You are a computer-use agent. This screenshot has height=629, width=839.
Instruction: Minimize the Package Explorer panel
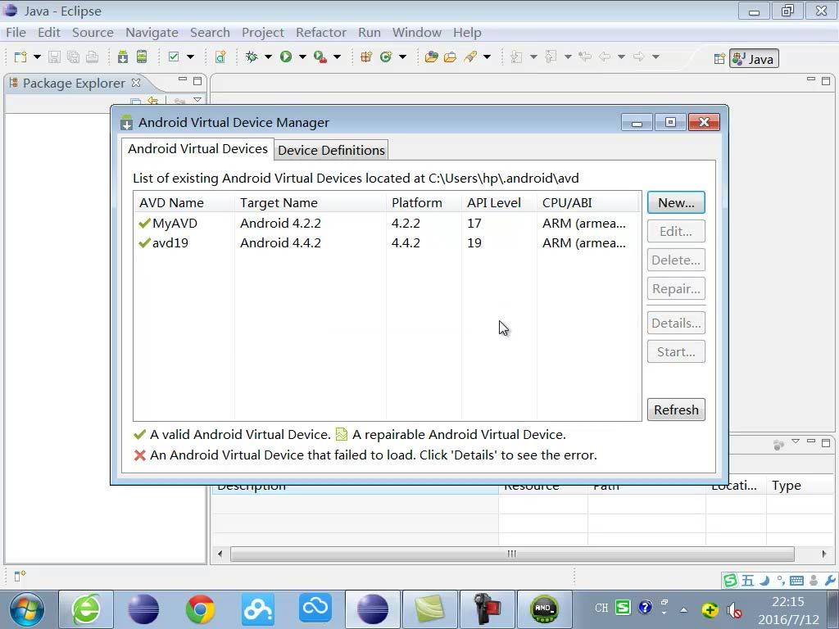coord(183,79)
